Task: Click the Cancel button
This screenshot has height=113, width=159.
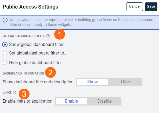Action: point(135,7)
